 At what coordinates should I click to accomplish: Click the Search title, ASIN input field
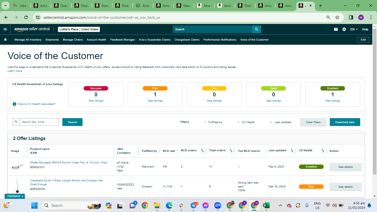click(x=39, y=122)
